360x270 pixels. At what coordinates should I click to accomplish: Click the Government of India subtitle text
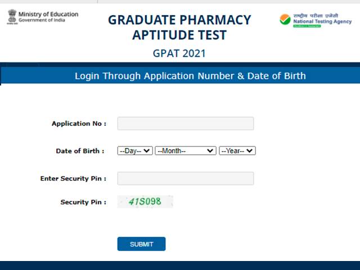click(x=43, y=21)
